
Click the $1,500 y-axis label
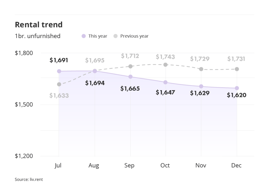tap(24, 105)
